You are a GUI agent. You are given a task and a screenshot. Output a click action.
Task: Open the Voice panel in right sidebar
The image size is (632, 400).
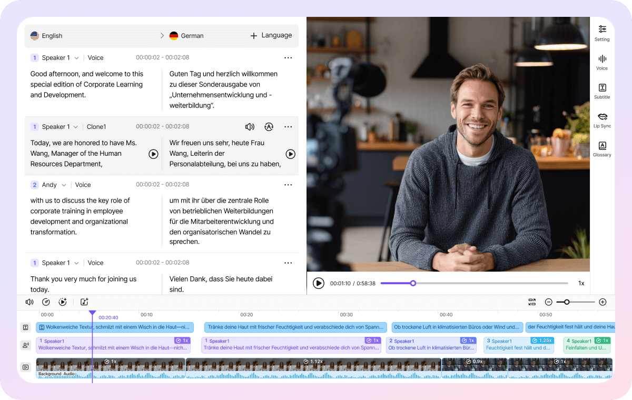pyautogui.click(x=602, y=62)
